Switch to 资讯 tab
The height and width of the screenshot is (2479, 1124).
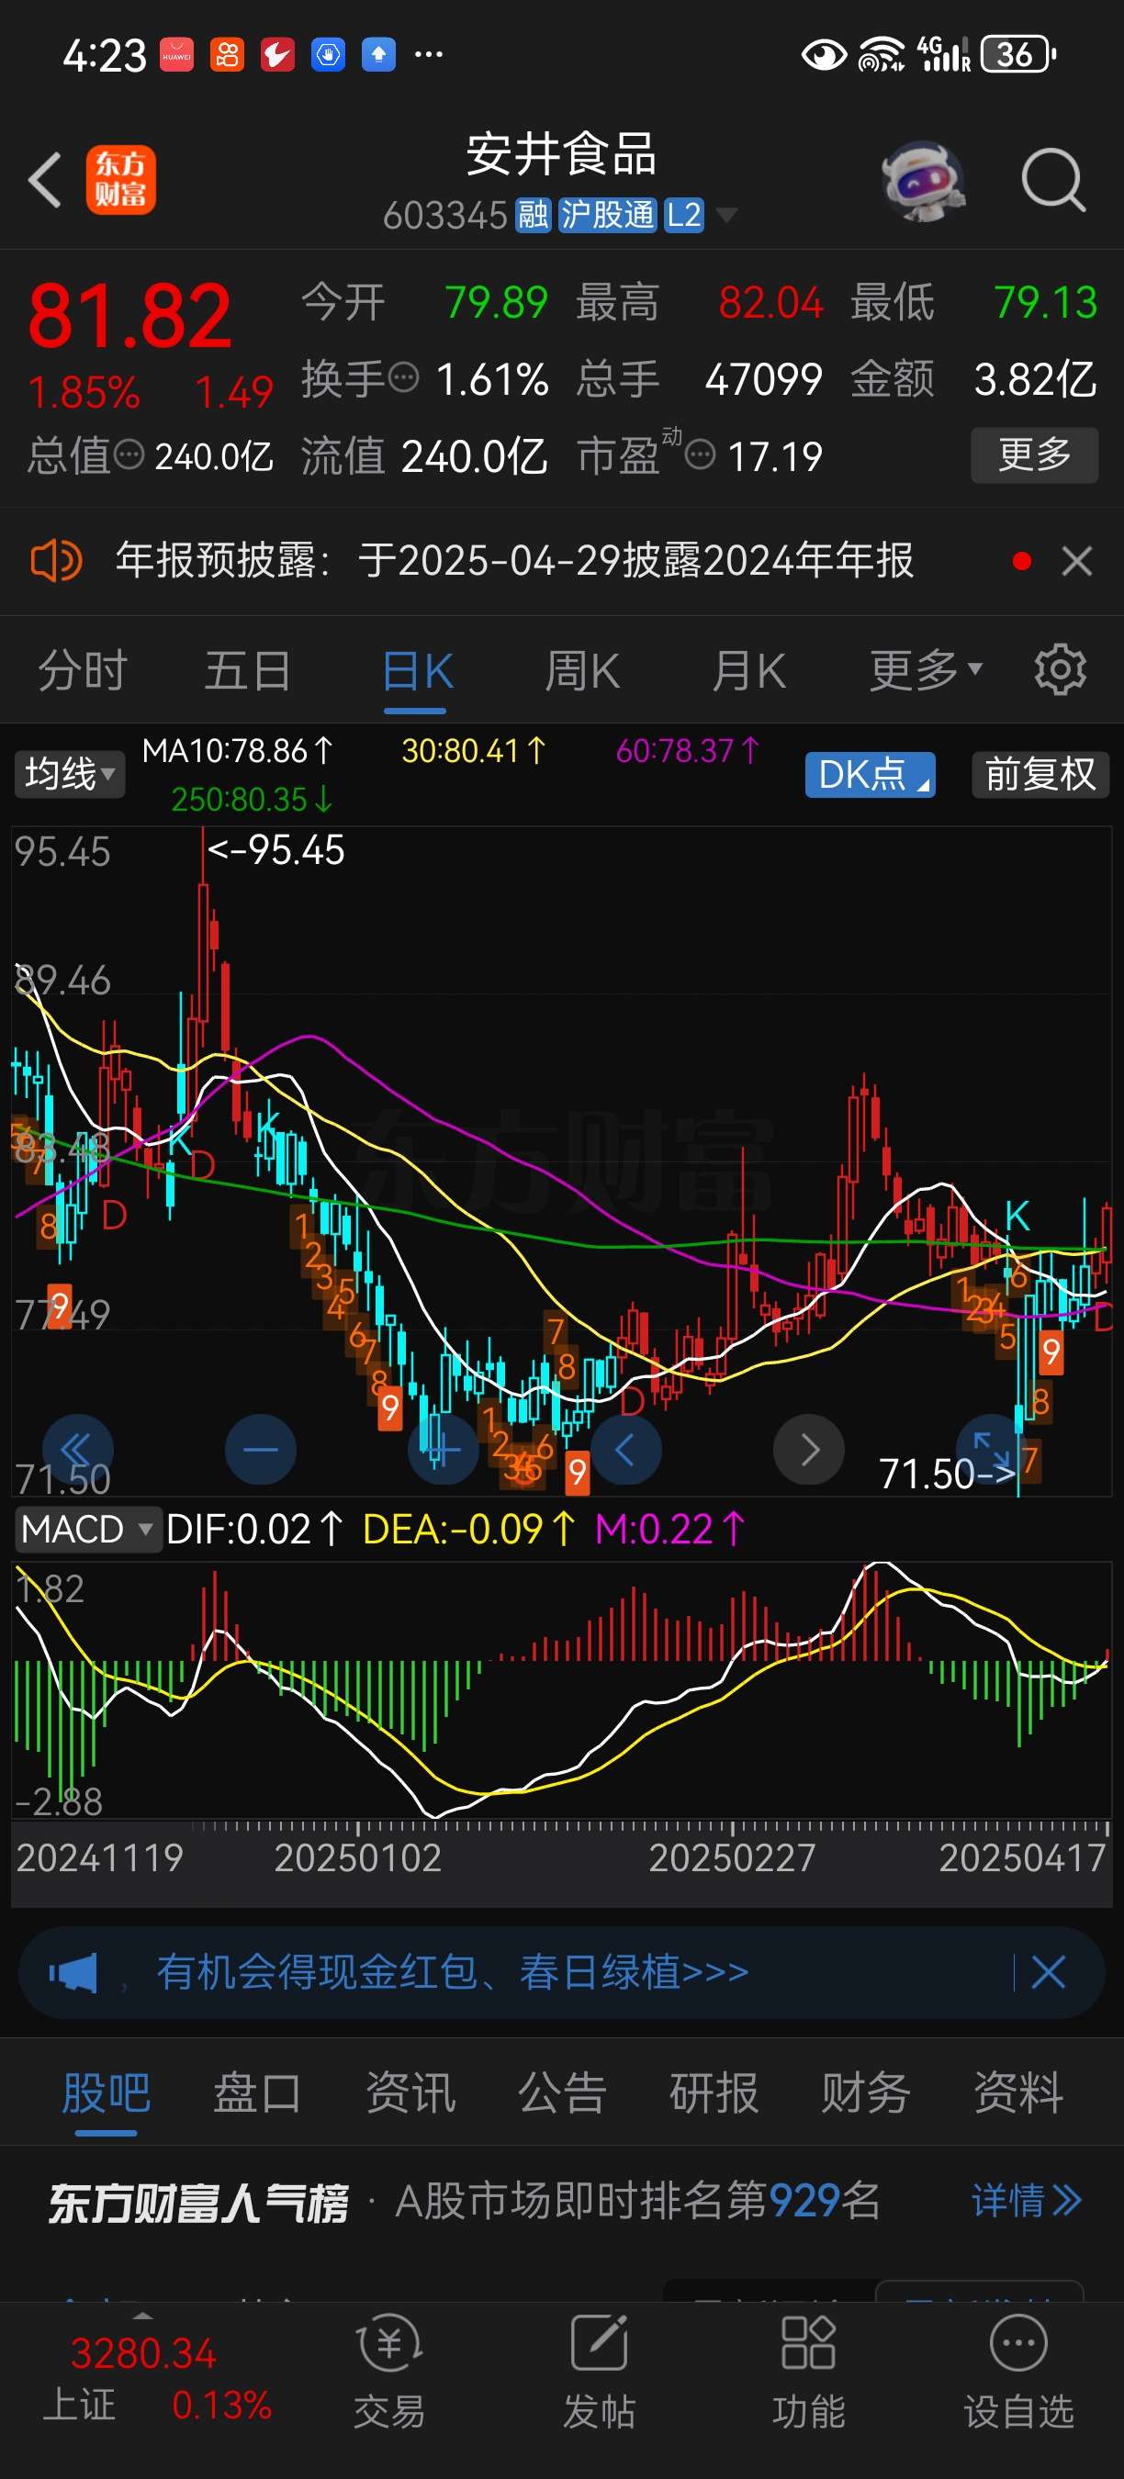pyautogui.click(x=410, y=2092)
